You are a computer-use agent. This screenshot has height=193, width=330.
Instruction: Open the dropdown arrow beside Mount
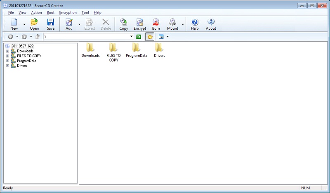tap(183, 24)
